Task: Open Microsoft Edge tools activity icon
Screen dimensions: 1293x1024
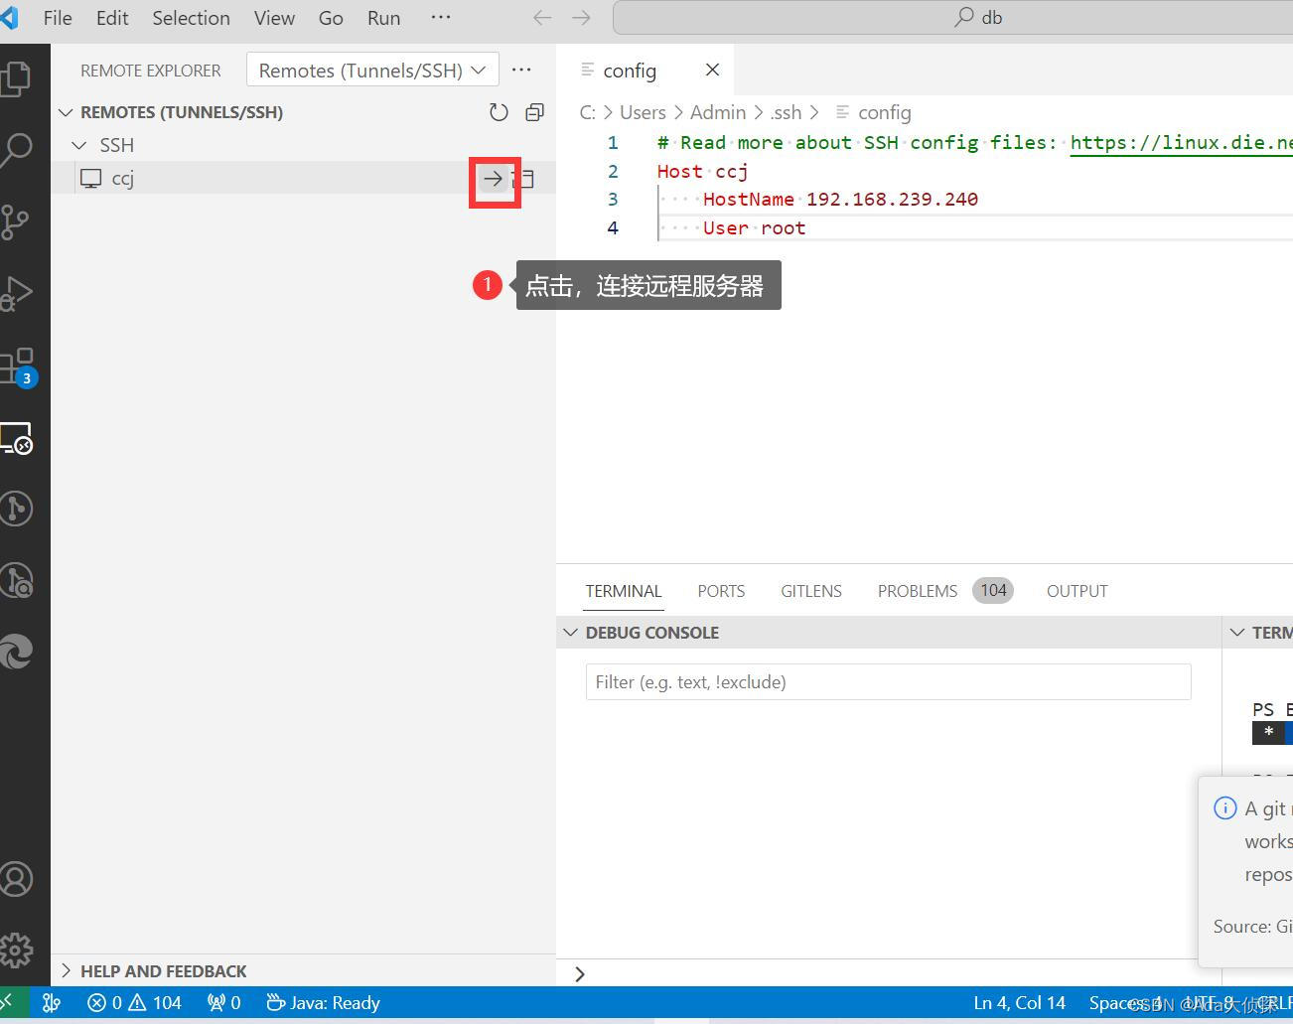Action: [16, 652]
